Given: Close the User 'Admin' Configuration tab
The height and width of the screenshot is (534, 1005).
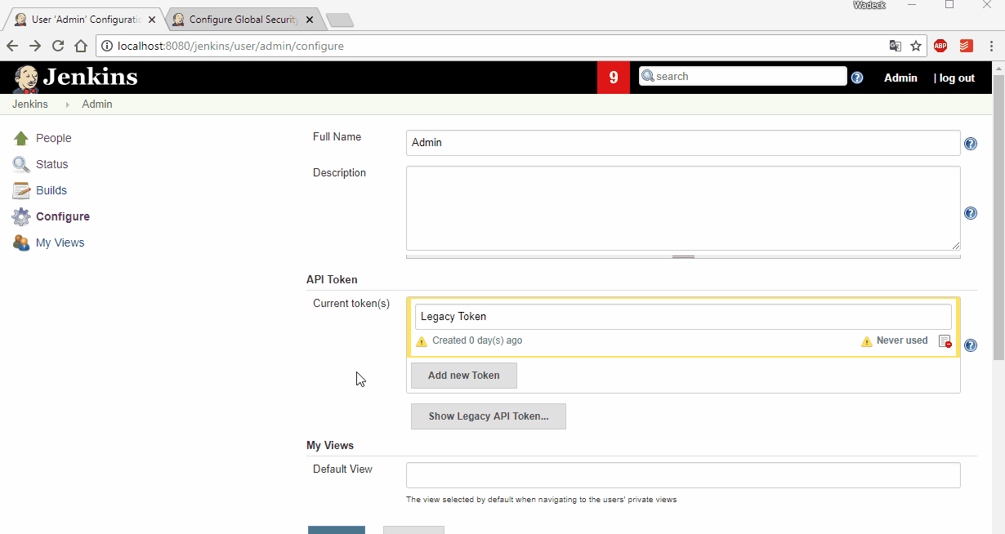Looking at the screenshot, I should point(152,20).
